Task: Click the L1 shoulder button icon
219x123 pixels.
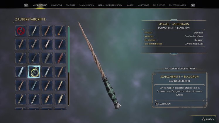Action: 26,6
